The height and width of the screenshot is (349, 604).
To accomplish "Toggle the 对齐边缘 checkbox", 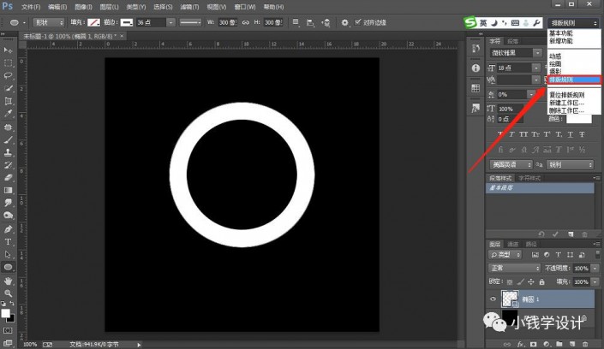I will (356, 21).
